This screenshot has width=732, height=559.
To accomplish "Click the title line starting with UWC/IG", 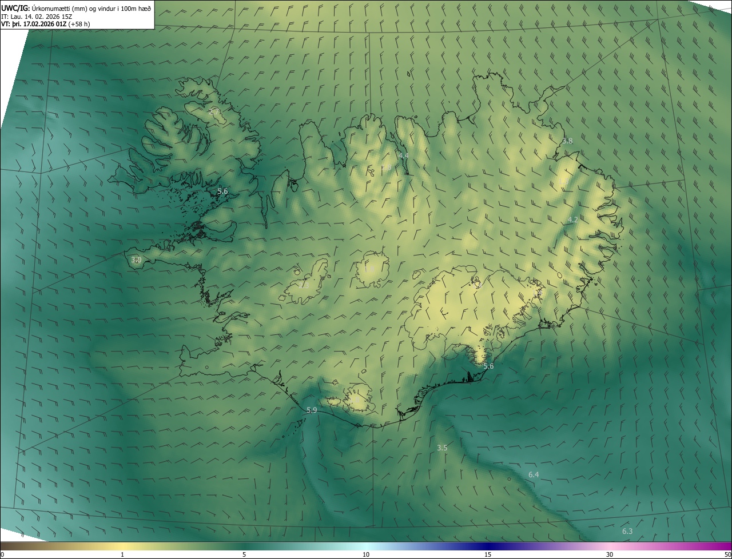I will [76, 8].
